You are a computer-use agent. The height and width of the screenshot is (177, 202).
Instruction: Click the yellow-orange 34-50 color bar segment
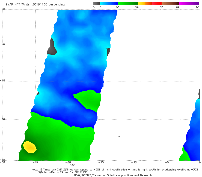pos(150,3)
